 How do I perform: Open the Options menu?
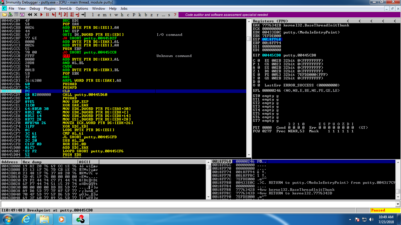click(x=82, y=9)
